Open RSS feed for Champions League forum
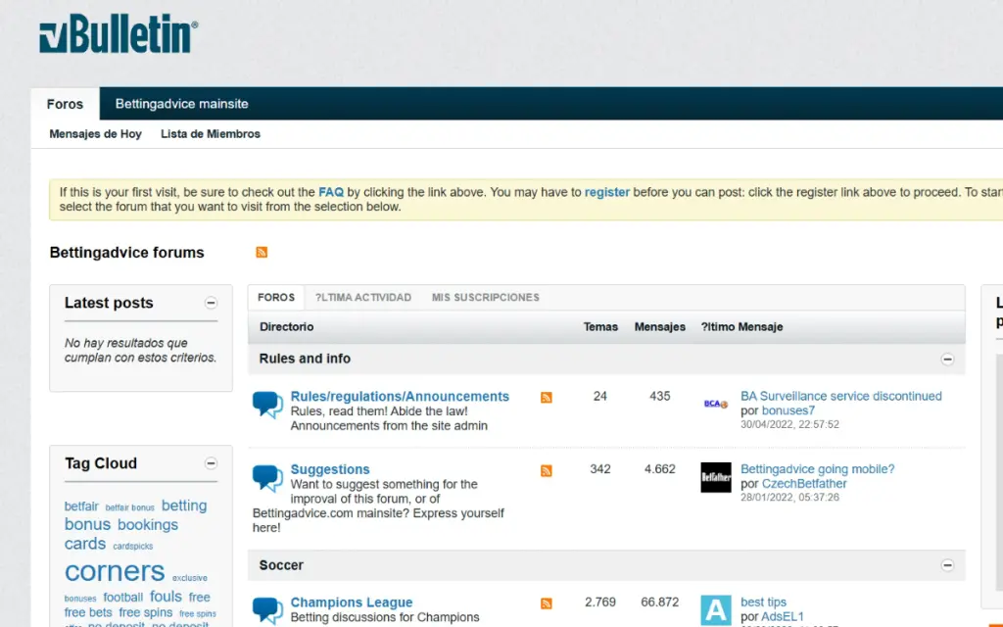1003x627 pixels. pyautogui.click(x=547, y=603)
